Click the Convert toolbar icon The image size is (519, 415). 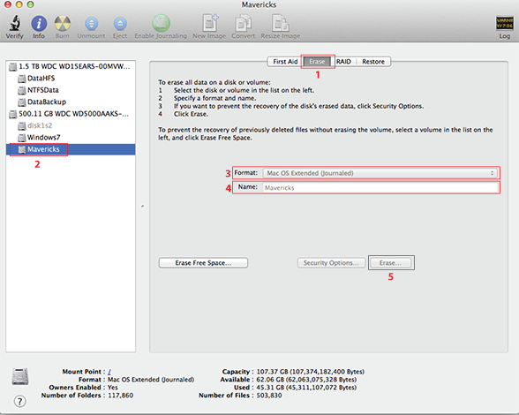[244, 23]
